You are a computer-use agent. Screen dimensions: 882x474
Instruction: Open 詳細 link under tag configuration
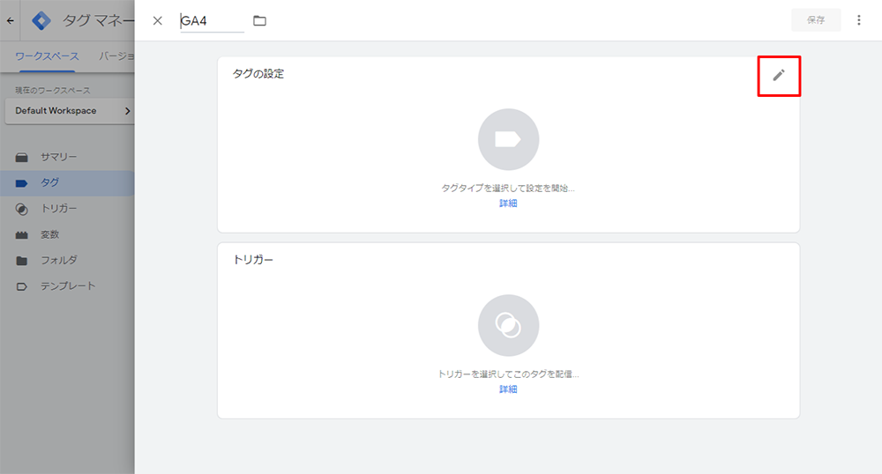tap(508, 204)
